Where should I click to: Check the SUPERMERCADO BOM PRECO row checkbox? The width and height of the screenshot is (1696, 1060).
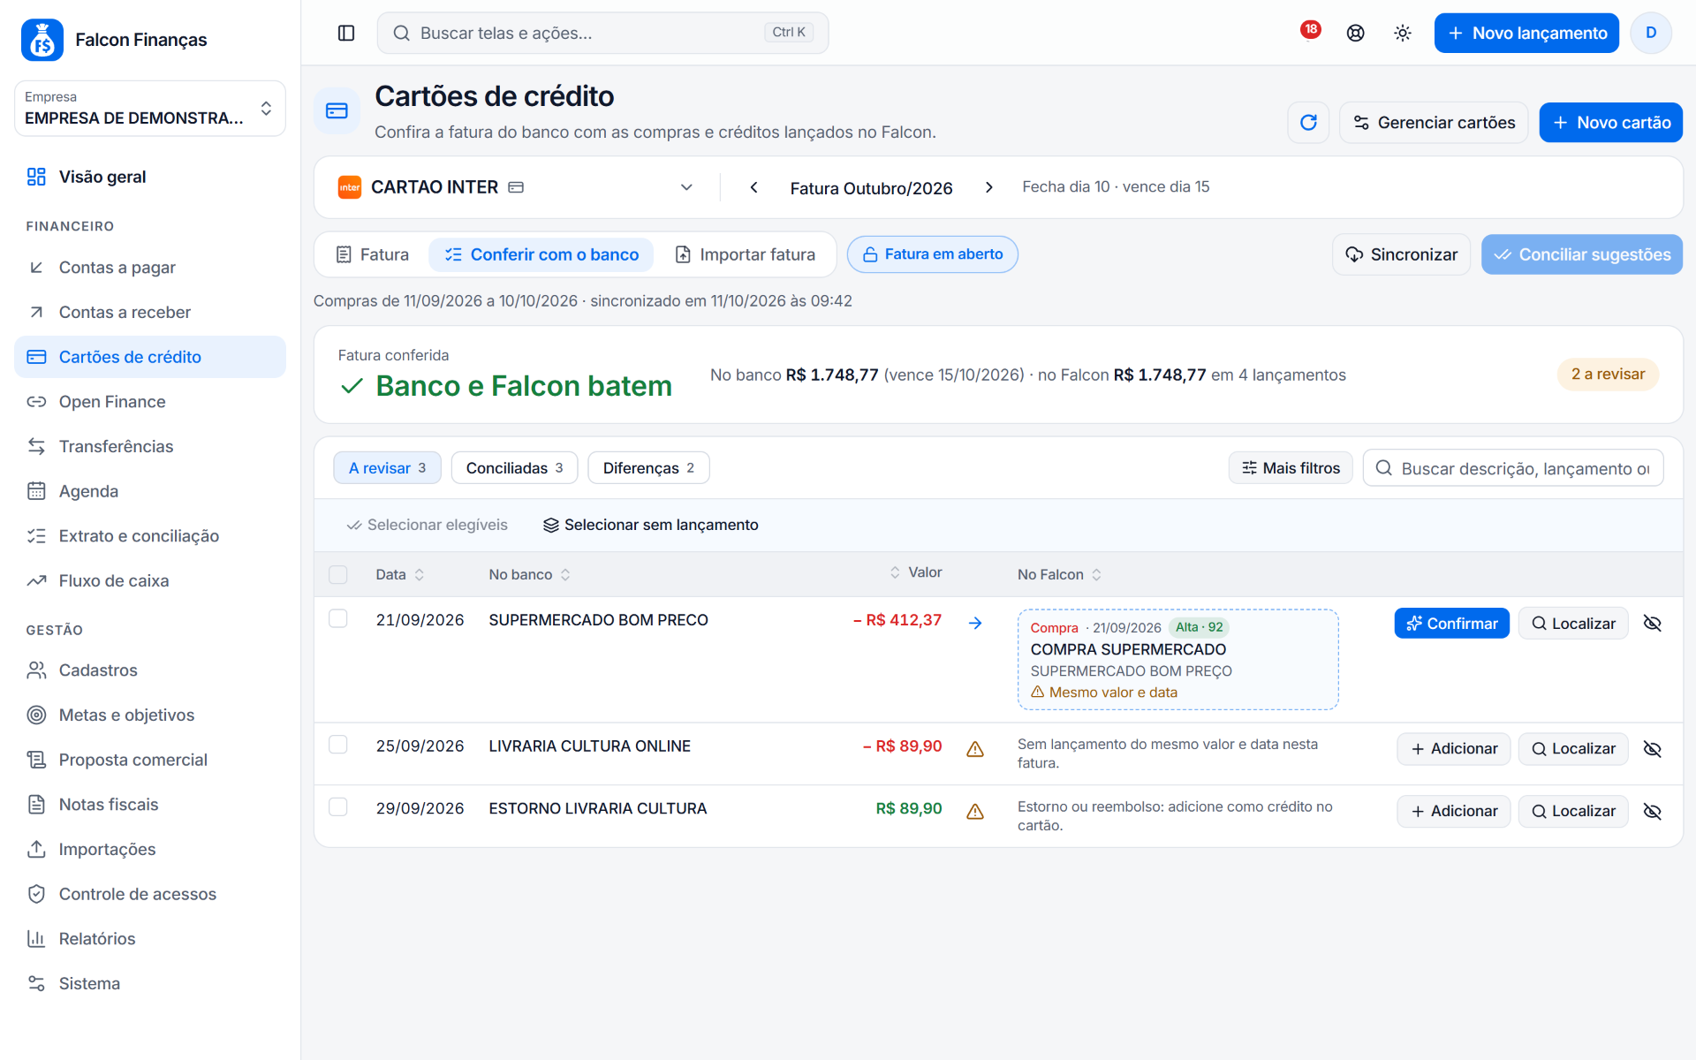[337, 618]
